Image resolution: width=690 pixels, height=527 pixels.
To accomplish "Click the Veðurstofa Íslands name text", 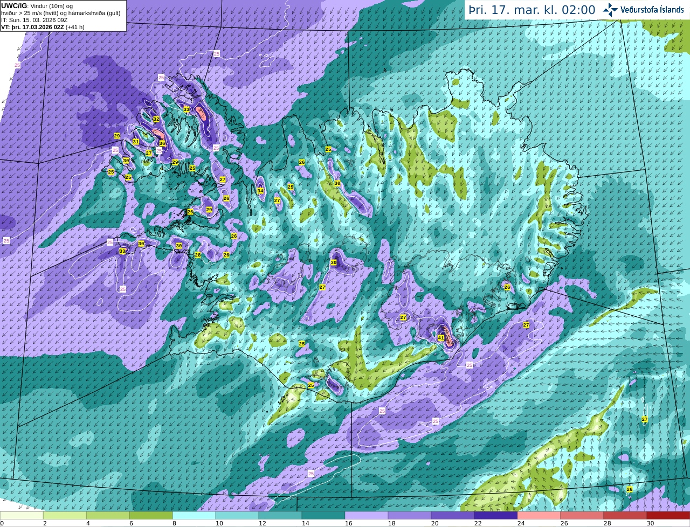I will 652,10.
